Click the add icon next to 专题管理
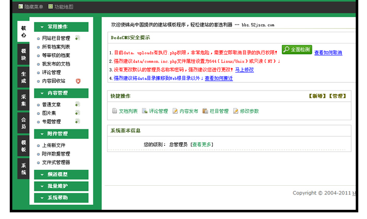367x219 pixels. (x=77, y=121)
